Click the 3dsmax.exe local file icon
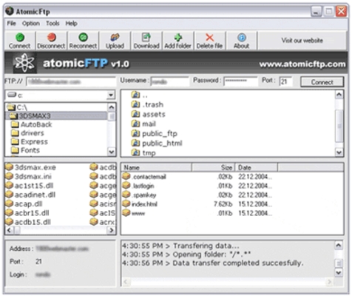Screen dimensions: 352x296 click(x=9, y=167)
